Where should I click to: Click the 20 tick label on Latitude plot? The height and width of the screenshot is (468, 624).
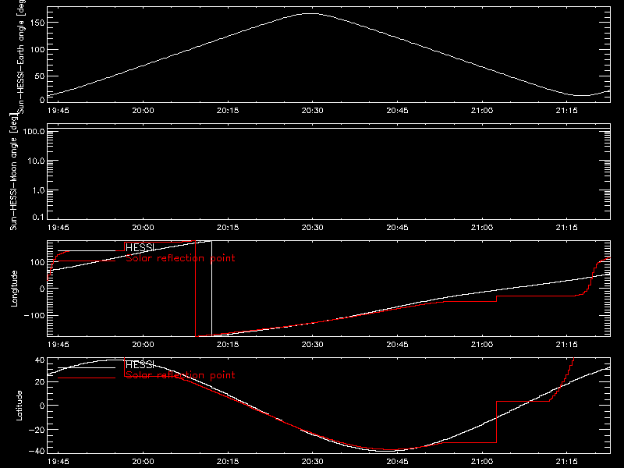coord(40,382)
